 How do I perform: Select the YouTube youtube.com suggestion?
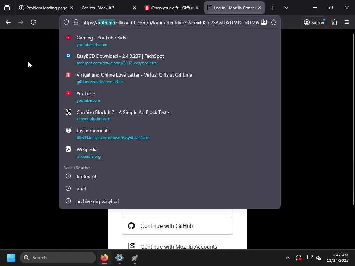170,97
